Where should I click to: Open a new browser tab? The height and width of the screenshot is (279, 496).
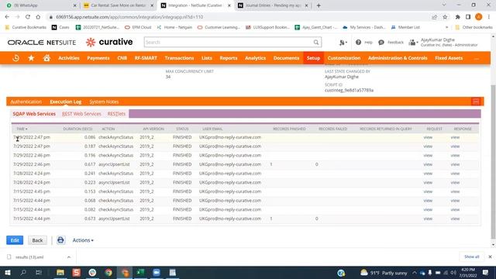click(x=319, y=5)
